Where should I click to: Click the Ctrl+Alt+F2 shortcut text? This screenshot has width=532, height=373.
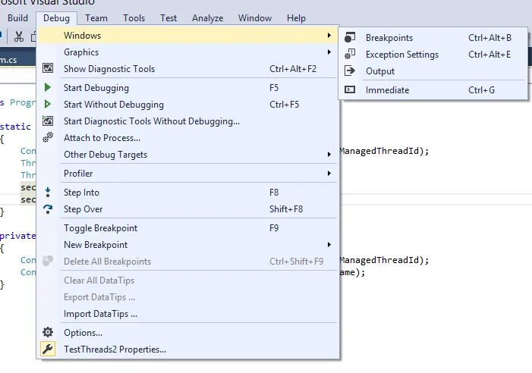tap(293, 68)
